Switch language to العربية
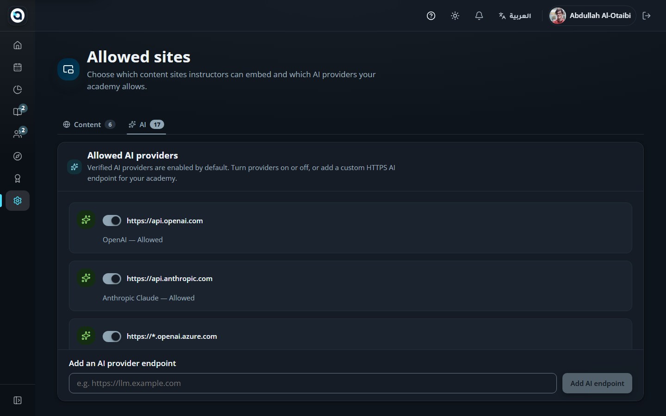Viewport: 666px width, 416px height. click(515, 16)
